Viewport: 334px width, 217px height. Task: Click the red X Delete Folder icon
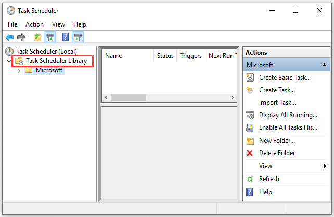tap(250, 153)
